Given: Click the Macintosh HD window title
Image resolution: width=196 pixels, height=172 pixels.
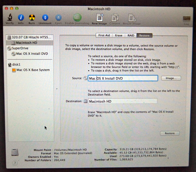Looking at the screenshot, I should pos(99,9).
